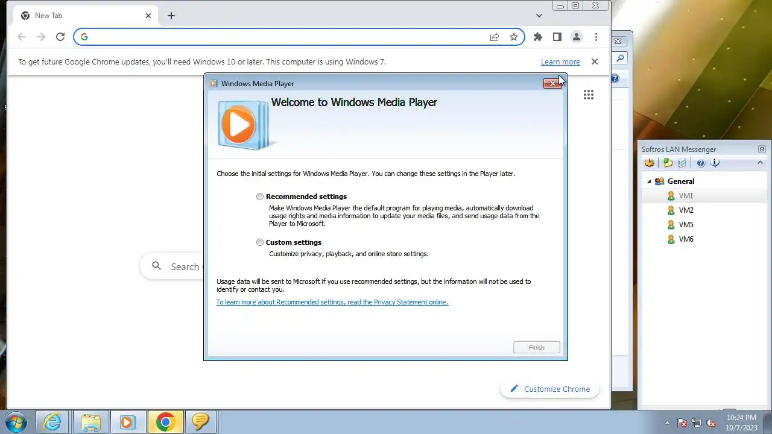Bookmark this tab with the star icon

point(514,37)
